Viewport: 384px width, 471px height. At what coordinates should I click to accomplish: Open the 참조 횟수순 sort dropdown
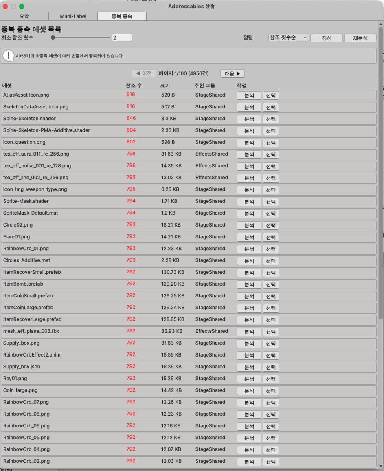click(x=288, y=37)
